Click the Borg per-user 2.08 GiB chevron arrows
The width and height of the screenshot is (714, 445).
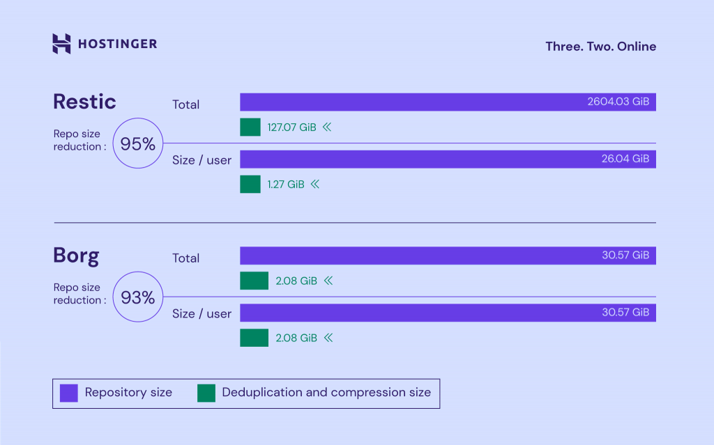coord(328,338)
